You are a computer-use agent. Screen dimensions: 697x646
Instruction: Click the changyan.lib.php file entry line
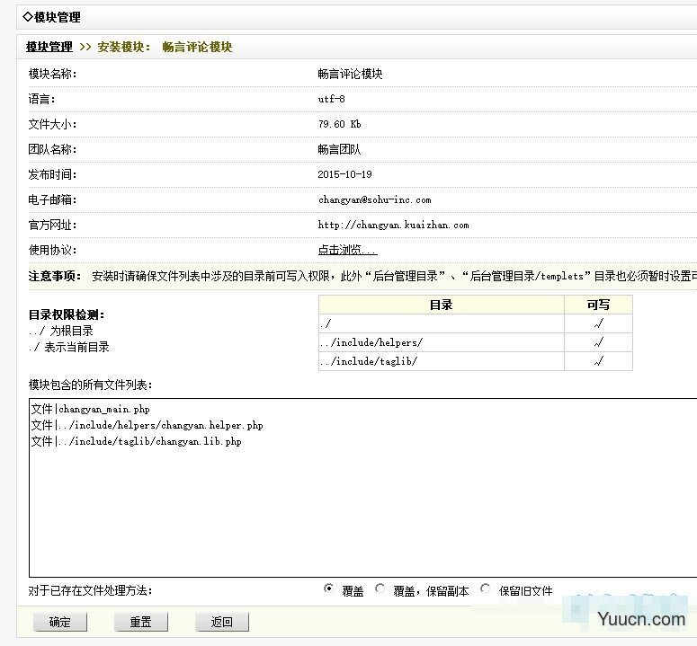(x=136, y=442)
